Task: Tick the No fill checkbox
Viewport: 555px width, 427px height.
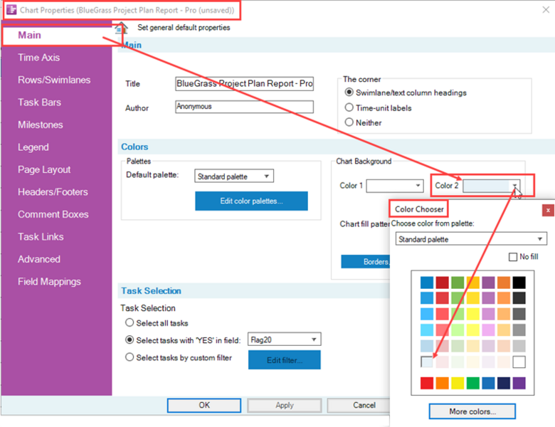Action: pos(512,257)
